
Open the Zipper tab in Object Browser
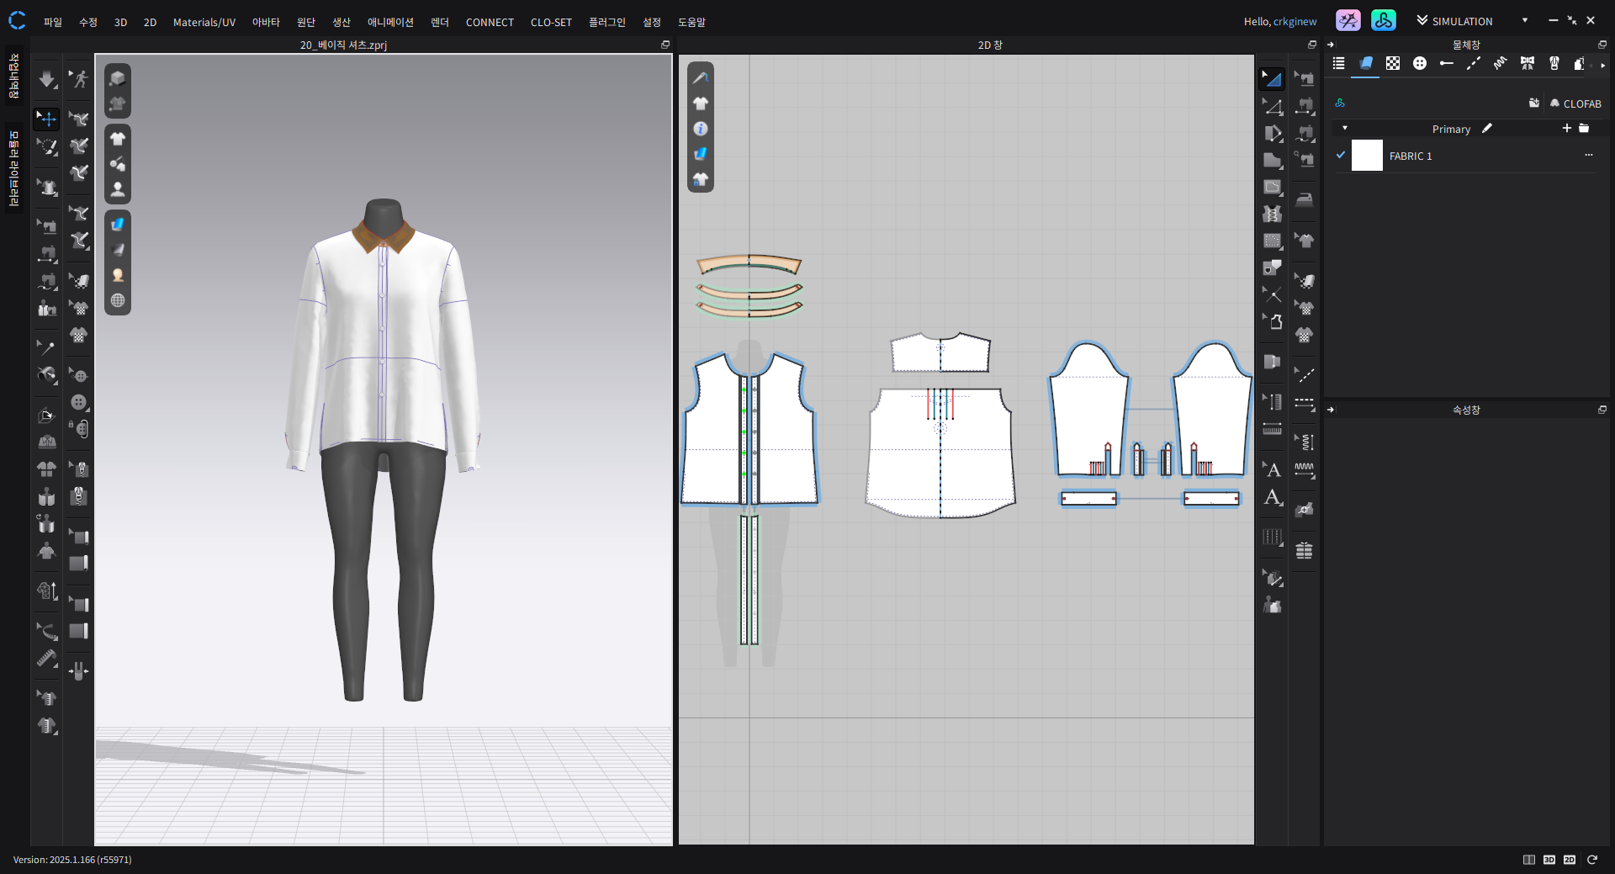[1554, 64]
